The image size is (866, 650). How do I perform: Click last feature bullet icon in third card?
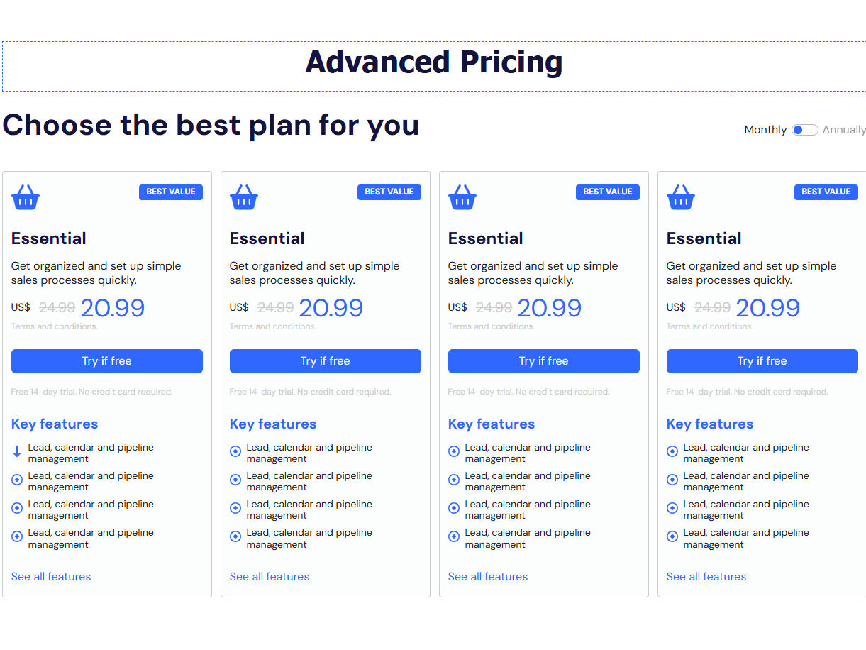[454, 536]
